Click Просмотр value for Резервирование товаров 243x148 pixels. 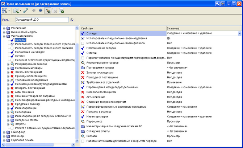[173, 63]
